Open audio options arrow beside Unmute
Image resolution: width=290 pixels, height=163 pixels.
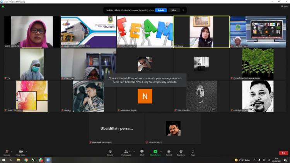click(12, 151)
